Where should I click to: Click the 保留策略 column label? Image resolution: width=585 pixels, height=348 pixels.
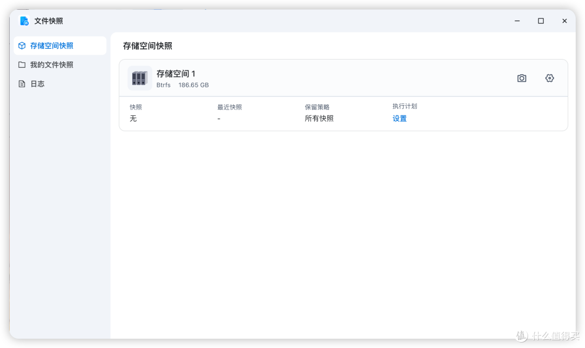click(x=317, y=107)
